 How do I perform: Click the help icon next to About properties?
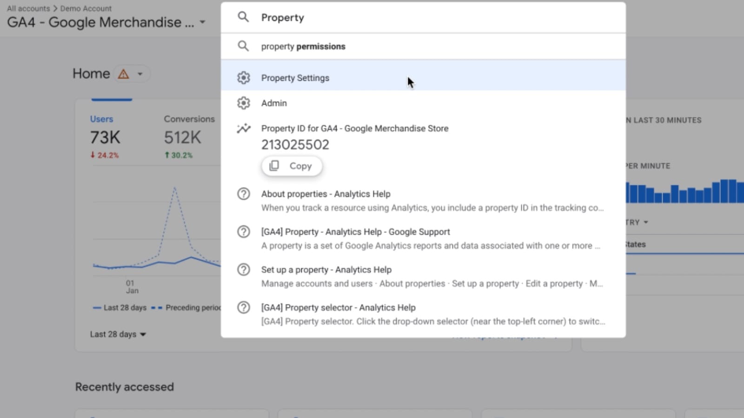(x=243, y=194)
